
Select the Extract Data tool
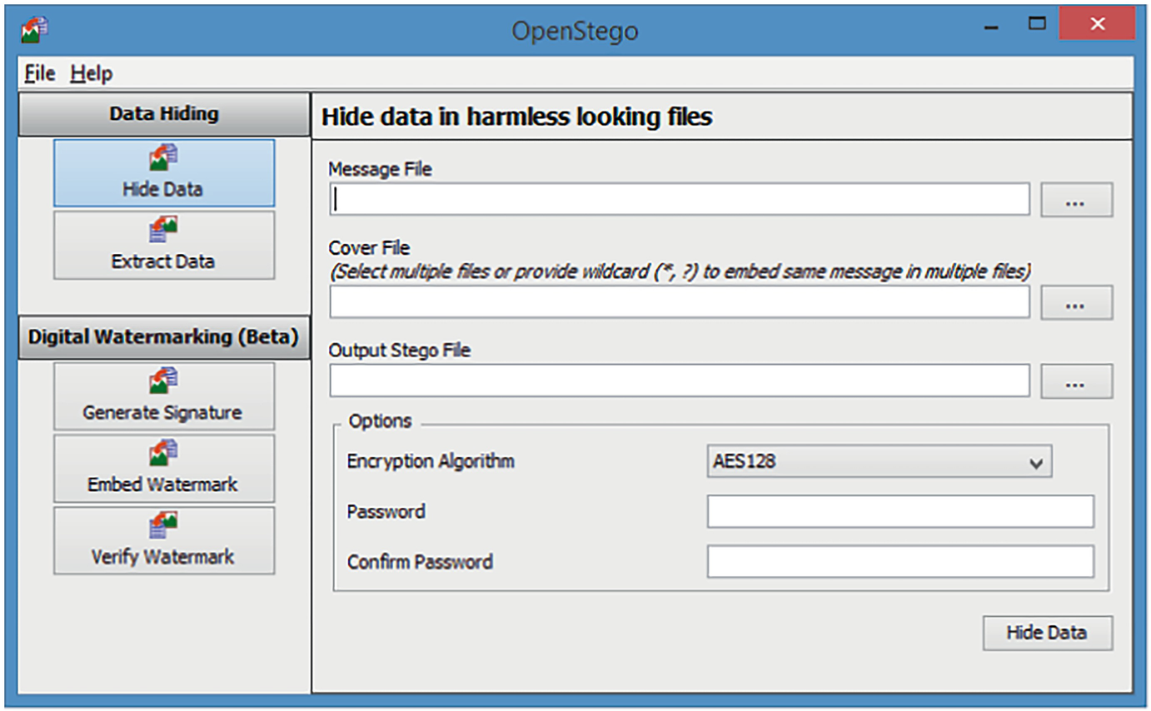pos(163,245)
